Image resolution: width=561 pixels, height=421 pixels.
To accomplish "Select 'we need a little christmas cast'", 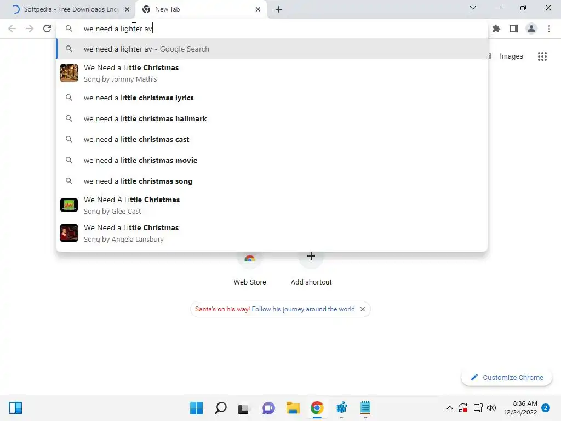I will [272, 139].
